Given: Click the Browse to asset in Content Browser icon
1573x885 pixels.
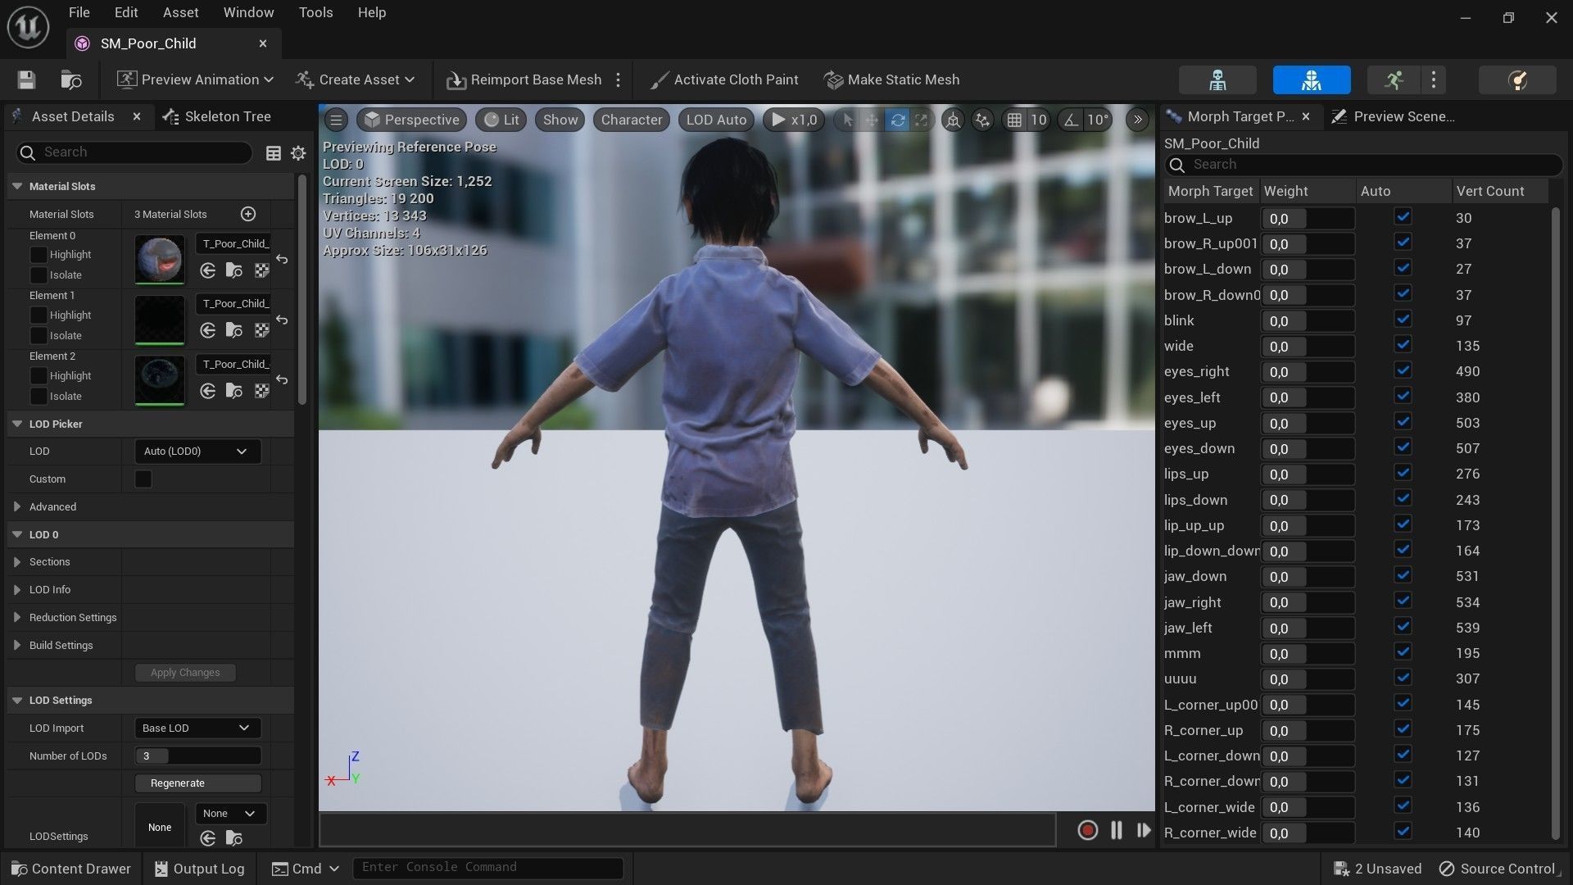Looking at the screenshot, I should click(x=71, y=79).
